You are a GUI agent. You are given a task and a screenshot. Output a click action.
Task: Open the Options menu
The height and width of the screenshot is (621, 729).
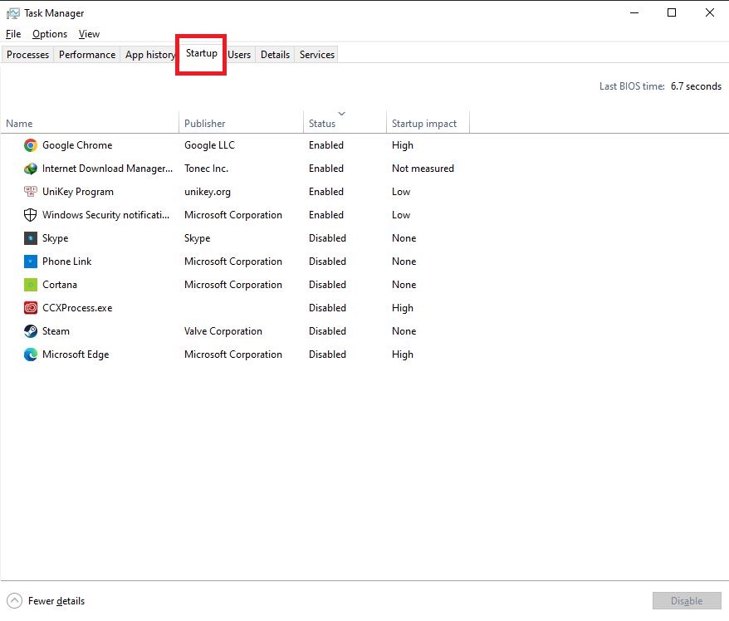coord(50,34)
